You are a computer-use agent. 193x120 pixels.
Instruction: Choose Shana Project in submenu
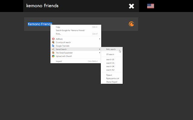[x=112, y=82]
